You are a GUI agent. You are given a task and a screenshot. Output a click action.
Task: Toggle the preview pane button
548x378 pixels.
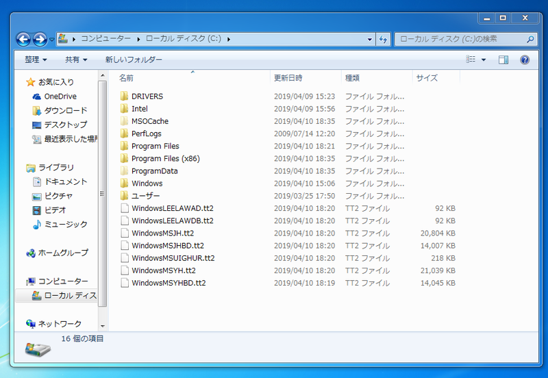(503, 60)
